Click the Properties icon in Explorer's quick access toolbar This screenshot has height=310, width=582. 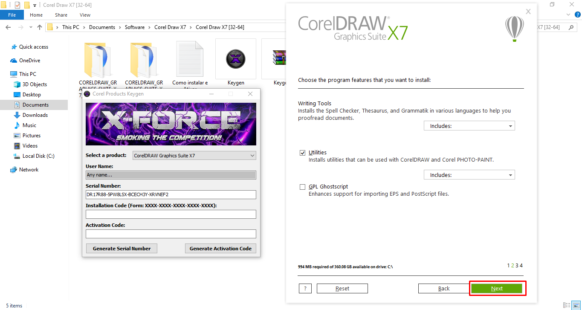(17, 5)
